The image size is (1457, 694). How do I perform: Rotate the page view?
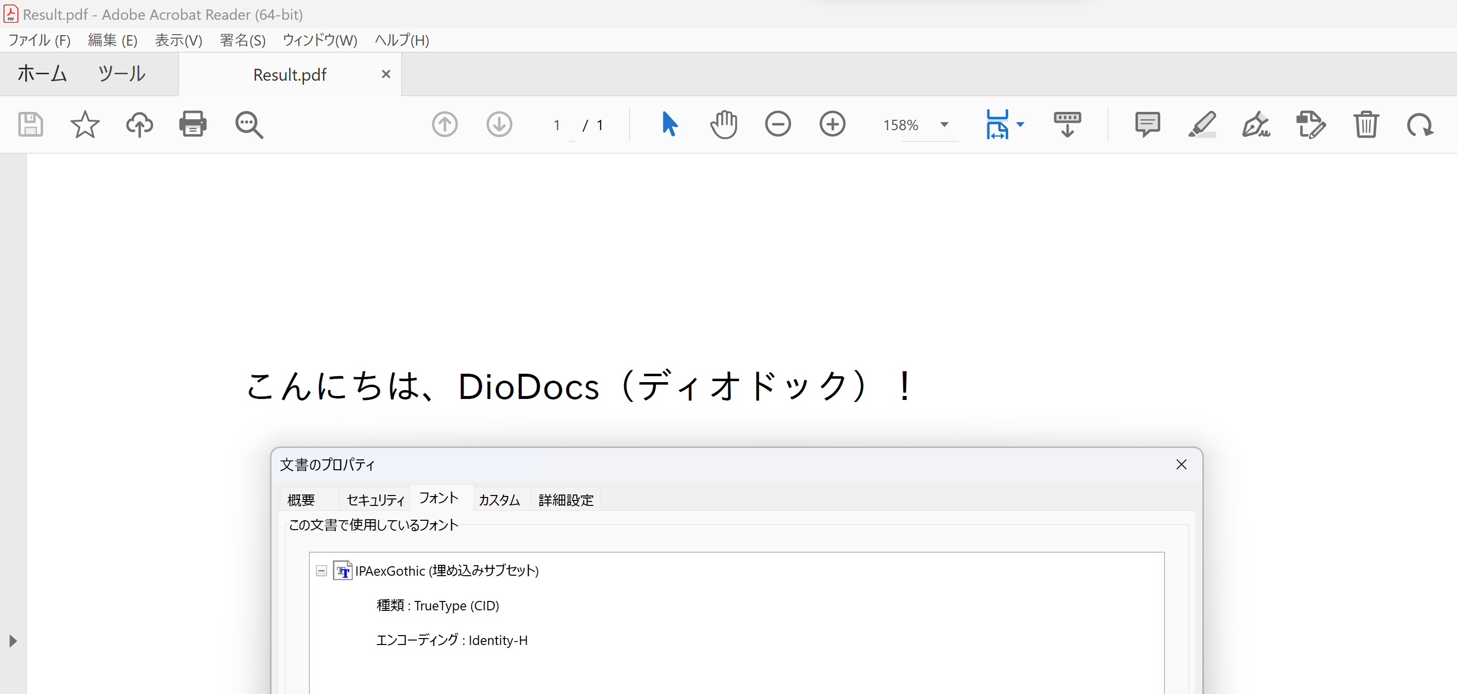click(1420, 125)
